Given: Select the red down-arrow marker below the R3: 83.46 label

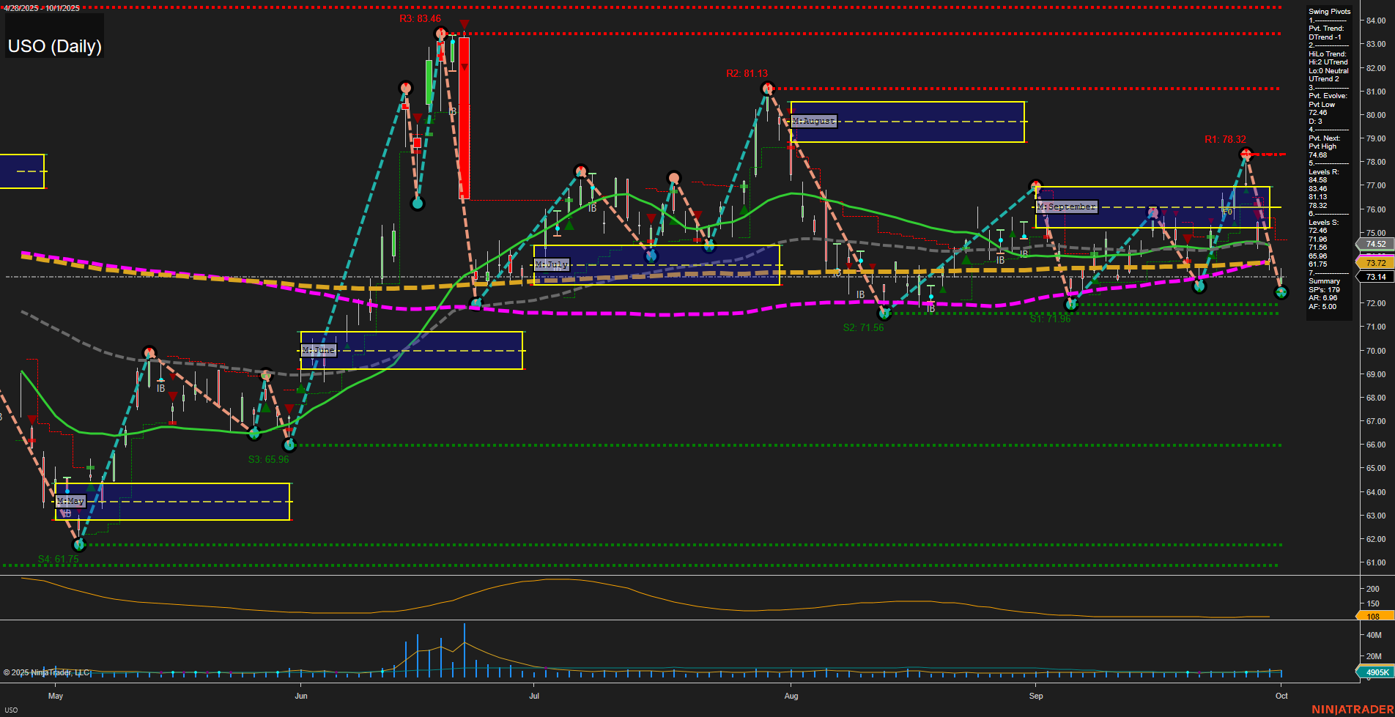Looking at the screenshot, I should point(464,26).
